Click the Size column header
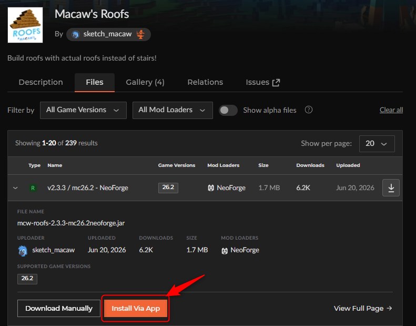The width and height of the screenshot is (416, 326). (x=263, y=165)
